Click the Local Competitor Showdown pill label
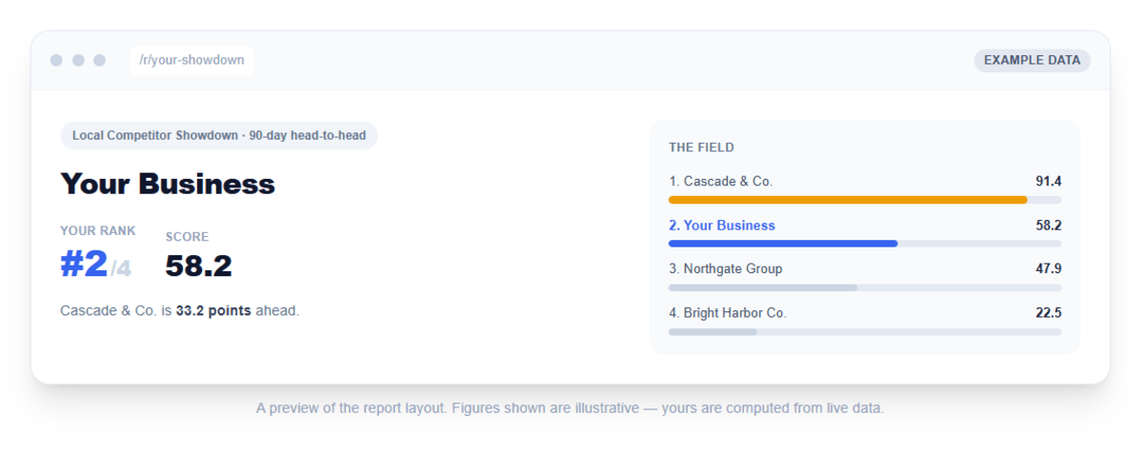1143x453 pixels. click(x=219, y=135)
